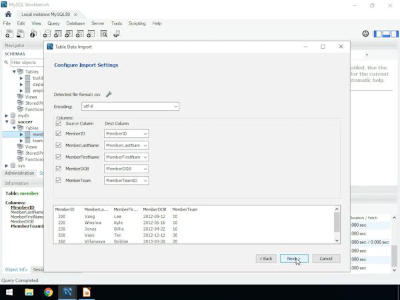Open the home screen tab icon
400x300 pixels.
8,14
